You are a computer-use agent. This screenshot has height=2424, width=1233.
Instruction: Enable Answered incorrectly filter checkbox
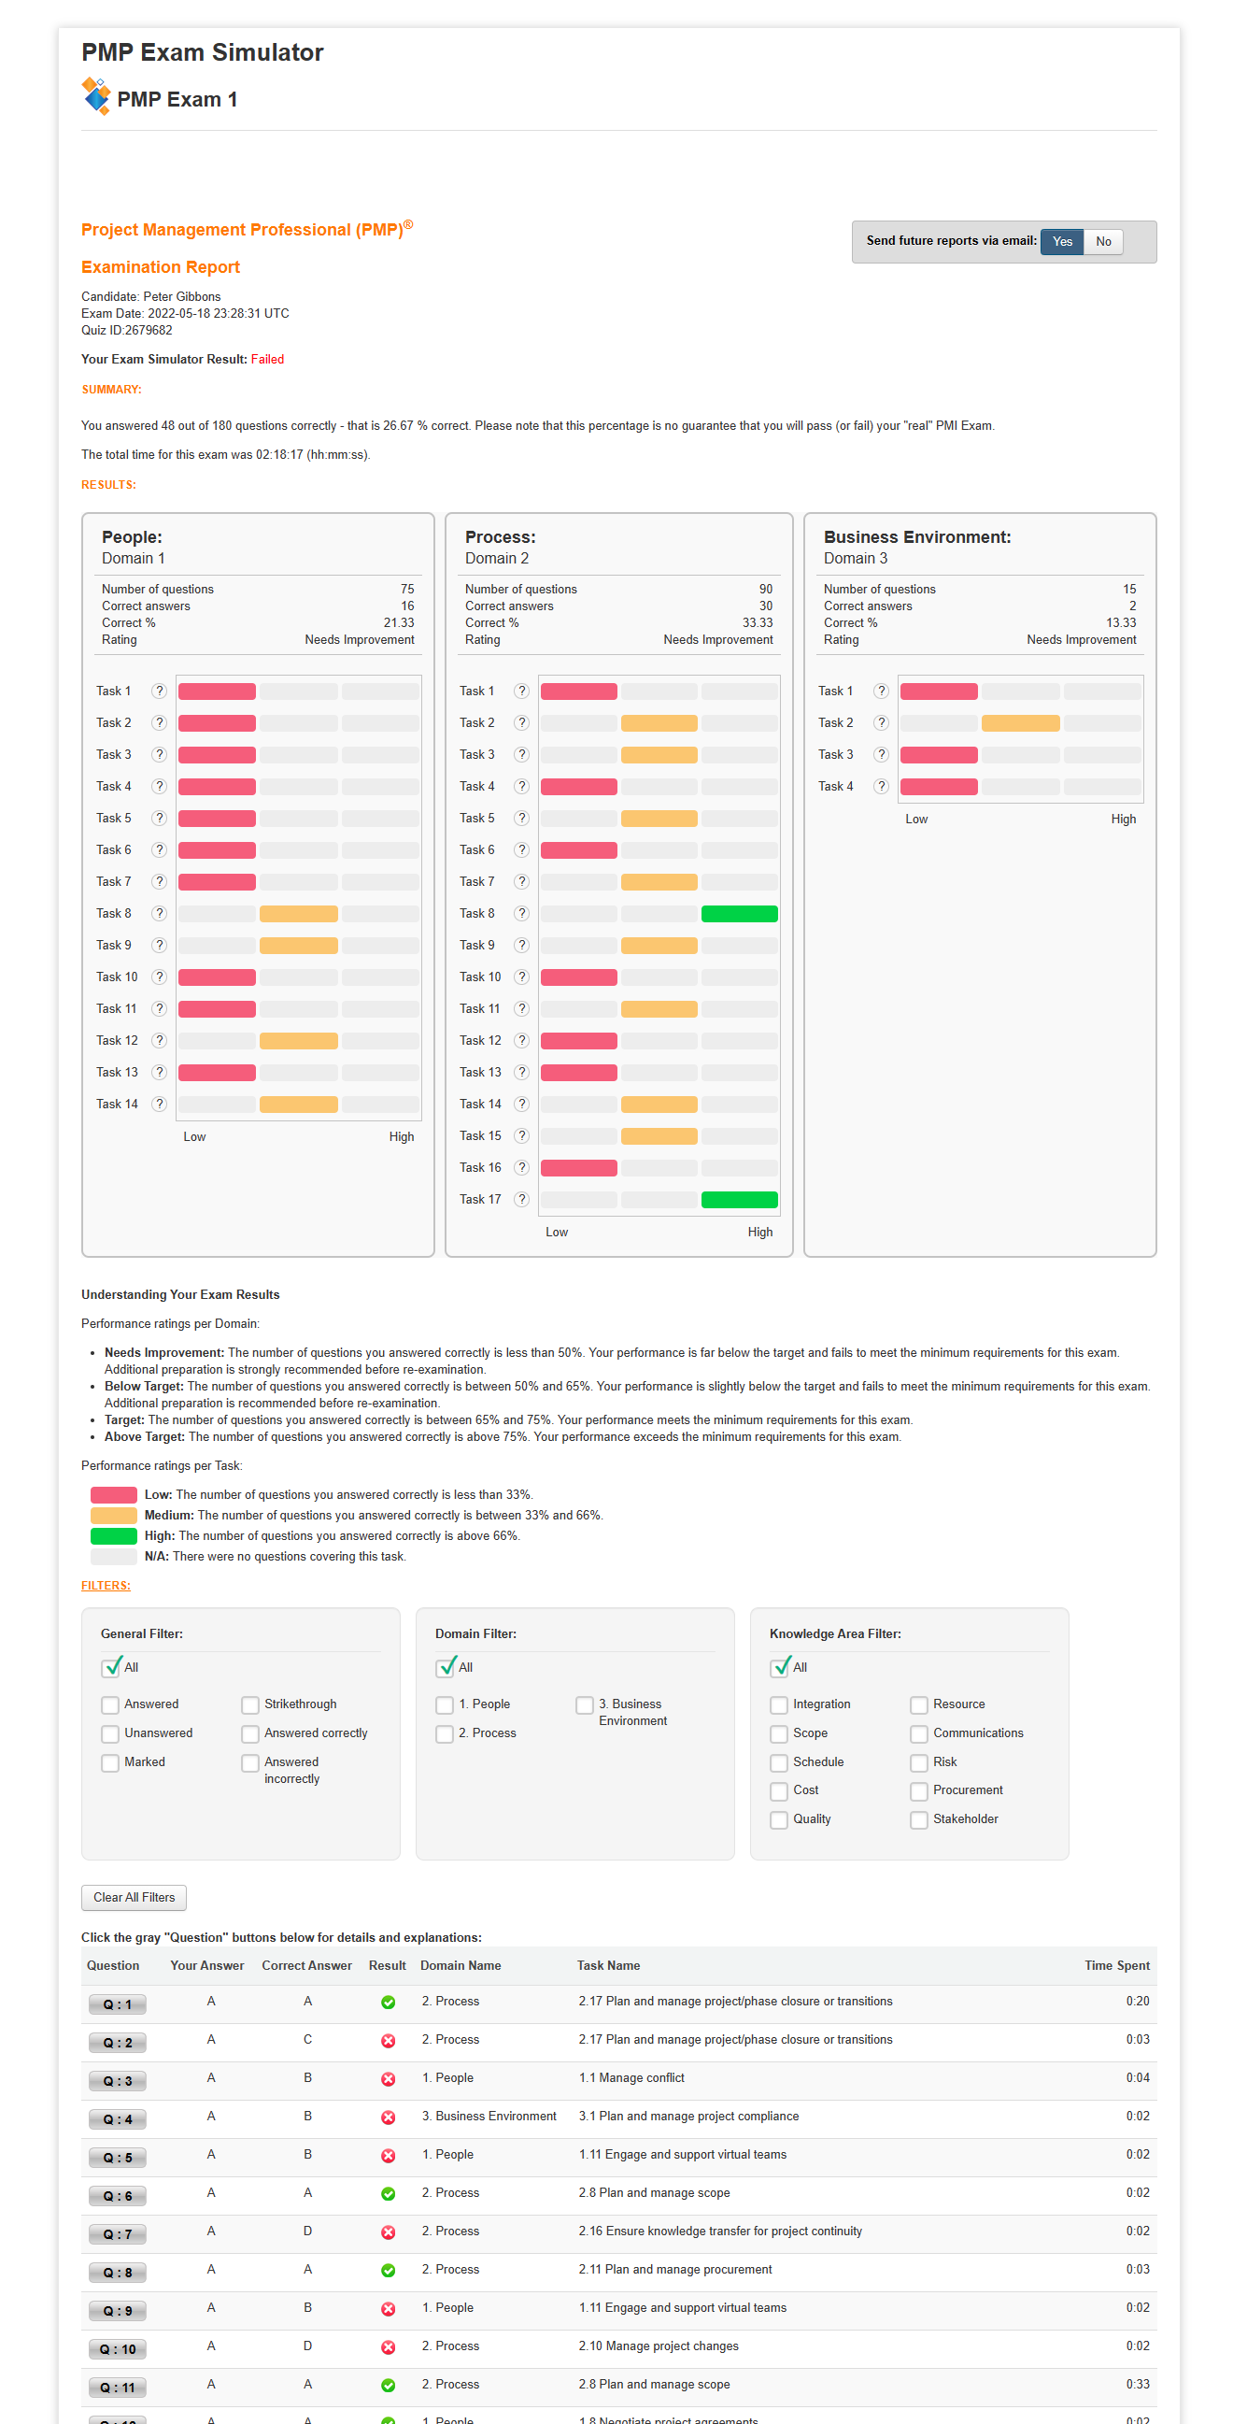pos(250,1763)
